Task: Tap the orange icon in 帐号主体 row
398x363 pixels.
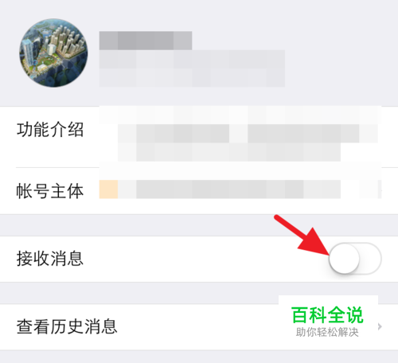Action: 108,189
